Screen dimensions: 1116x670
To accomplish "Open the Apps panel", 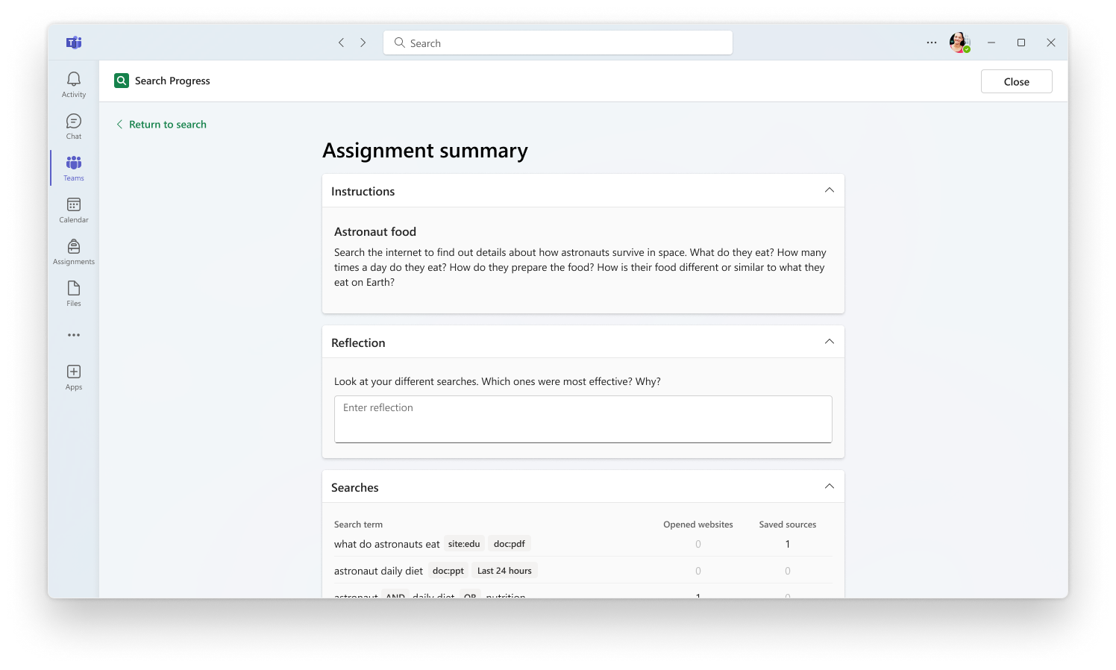I will 73,376.
